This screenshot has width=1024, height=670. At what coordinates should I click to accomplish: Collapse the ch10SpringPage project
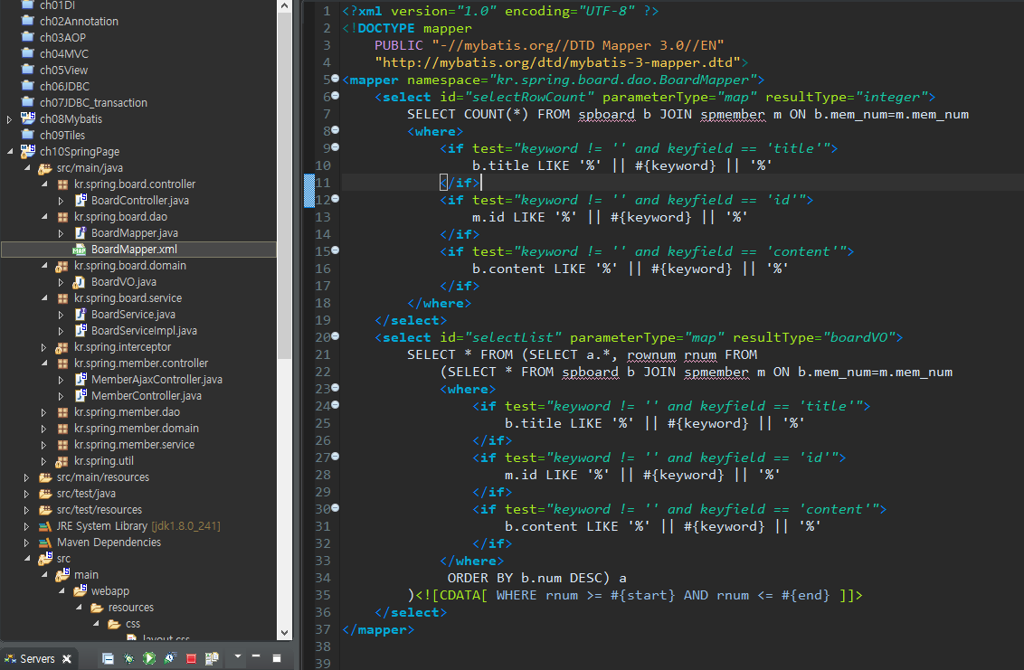9,152
